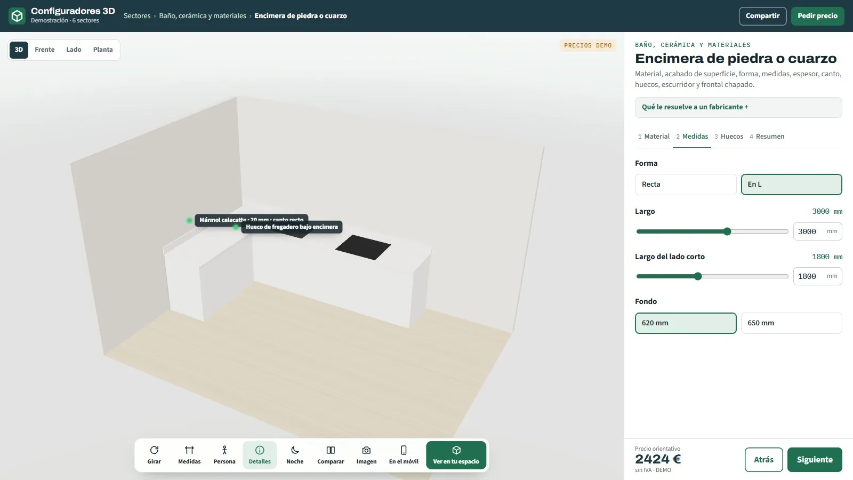Image resolution: width=853 pixels, height=480 pixels.
Task: Select 620 mm depth
Action: (x=686, y=323)
